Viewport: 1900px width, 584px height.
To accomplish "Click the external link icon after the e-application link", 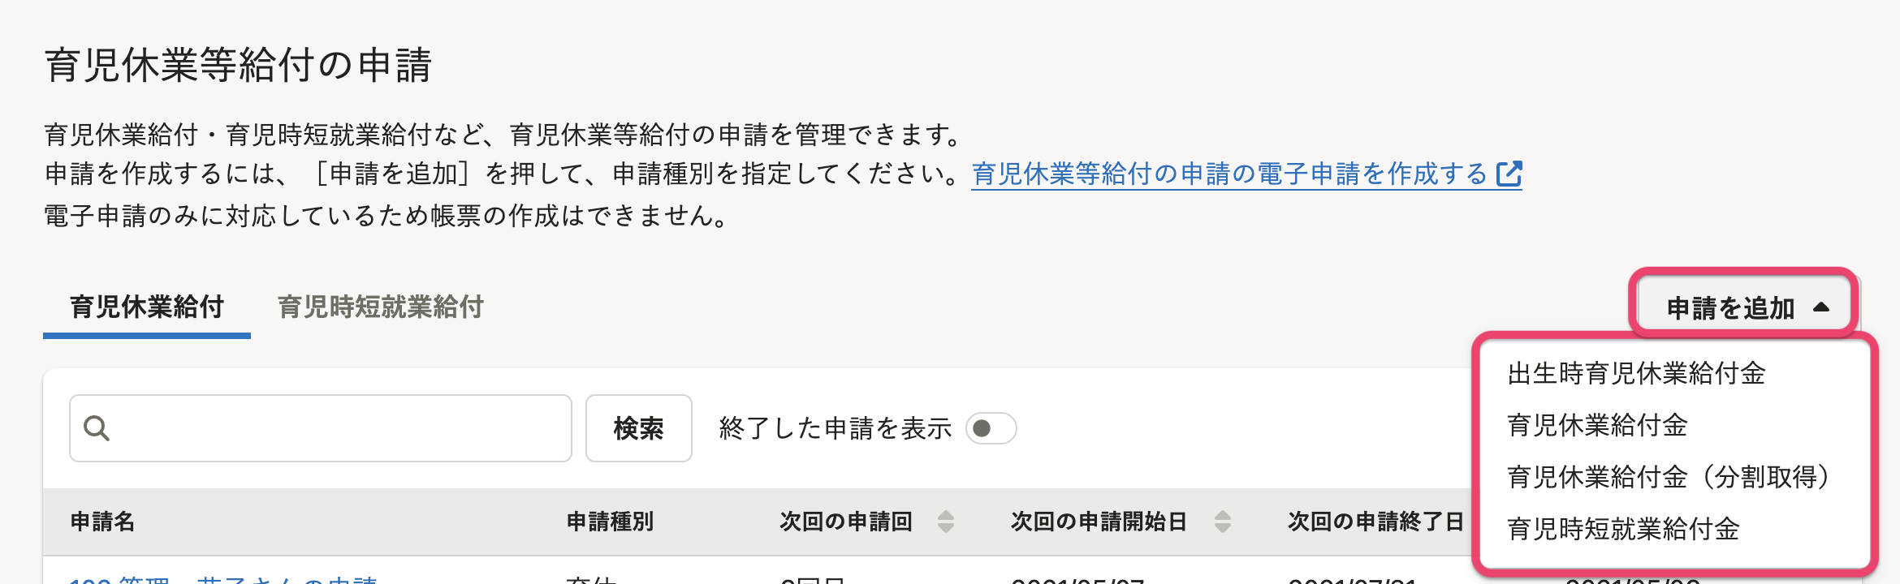I will 1509,174.
